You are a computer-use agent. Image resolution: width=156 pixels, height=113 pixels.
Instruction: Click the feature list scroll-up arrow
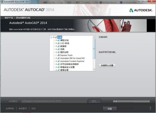(x=94, y=37)
